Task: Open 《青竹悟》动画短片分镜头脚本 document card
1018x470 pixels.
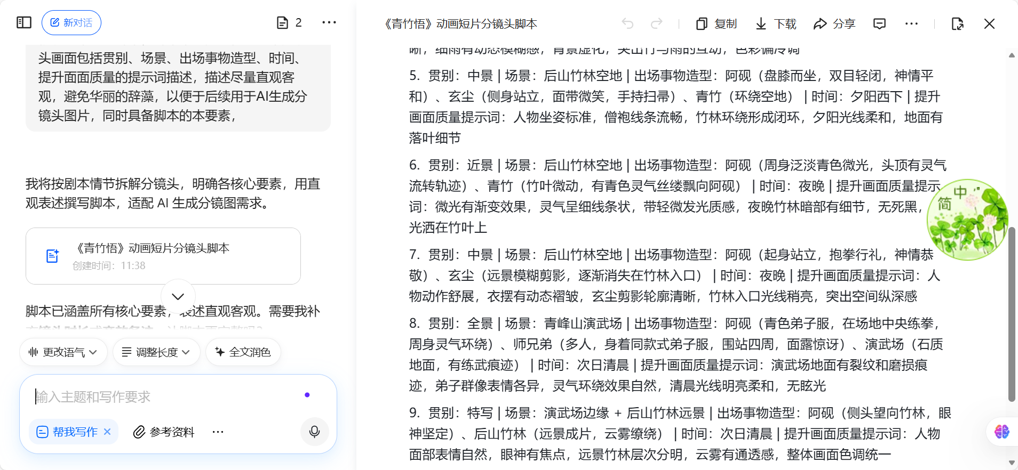Action: [163, 256]
